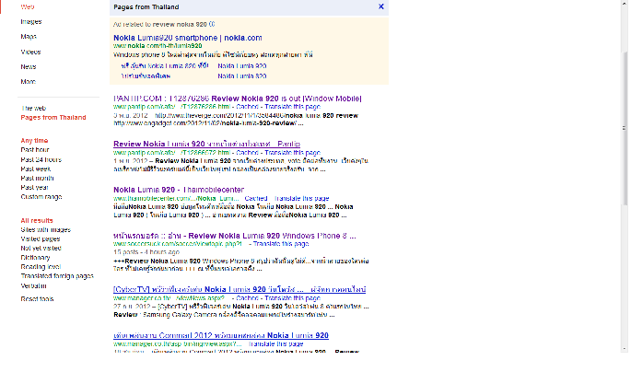Open Review Nokia Lumia 920 Pantip result
The width and height of the screenshot is (631, 372).
tap(206, 144)
